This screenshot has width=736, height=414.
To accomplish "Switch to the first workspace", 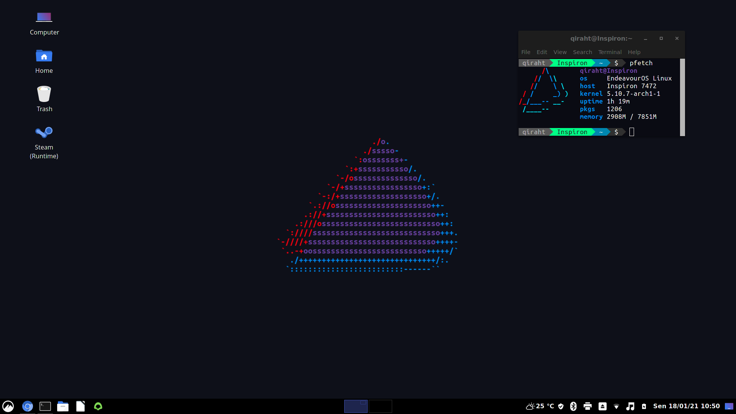I will tap(356, 406).
